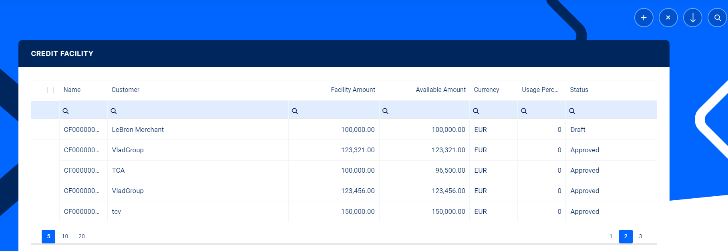Toggle the select-all checkbox in header
This screenshot has height=251, width=728.
coord(50,90)
